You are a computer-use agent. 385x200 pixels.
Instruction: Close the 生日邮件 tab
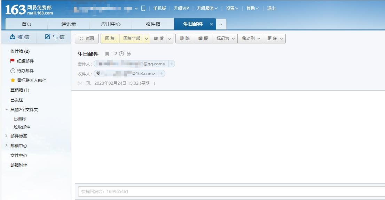click(211, 24)
